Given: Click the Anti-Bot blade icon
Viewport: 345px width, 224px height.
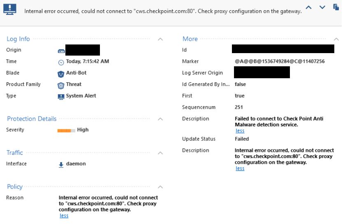Looking at the screenshot, I should [61, 74].
